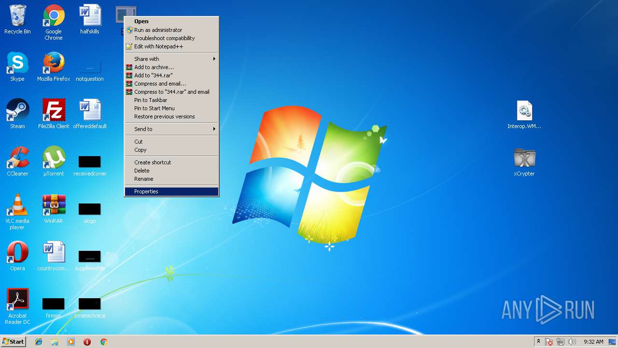Open the Recycle Bin icon
Image resolution: width=618 pixels, height=348 pixels.
[17, 20]
